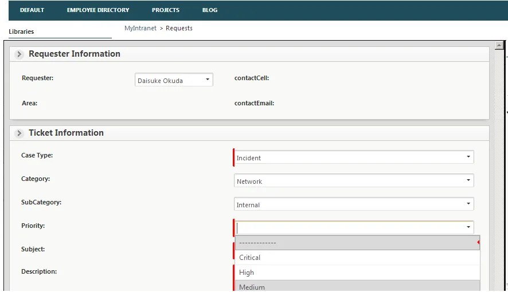Image resolution: width=508 pixels, height=292 pixels.
Task: Open the DEFAULT navigation tab
Action: tap(32, 10)
